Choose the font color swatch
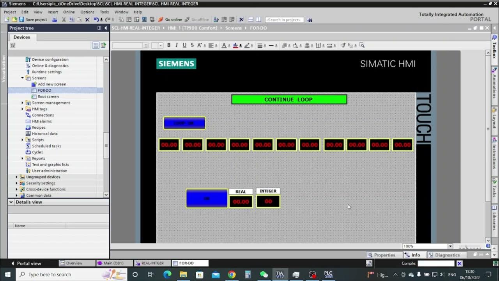 point(224,45)
